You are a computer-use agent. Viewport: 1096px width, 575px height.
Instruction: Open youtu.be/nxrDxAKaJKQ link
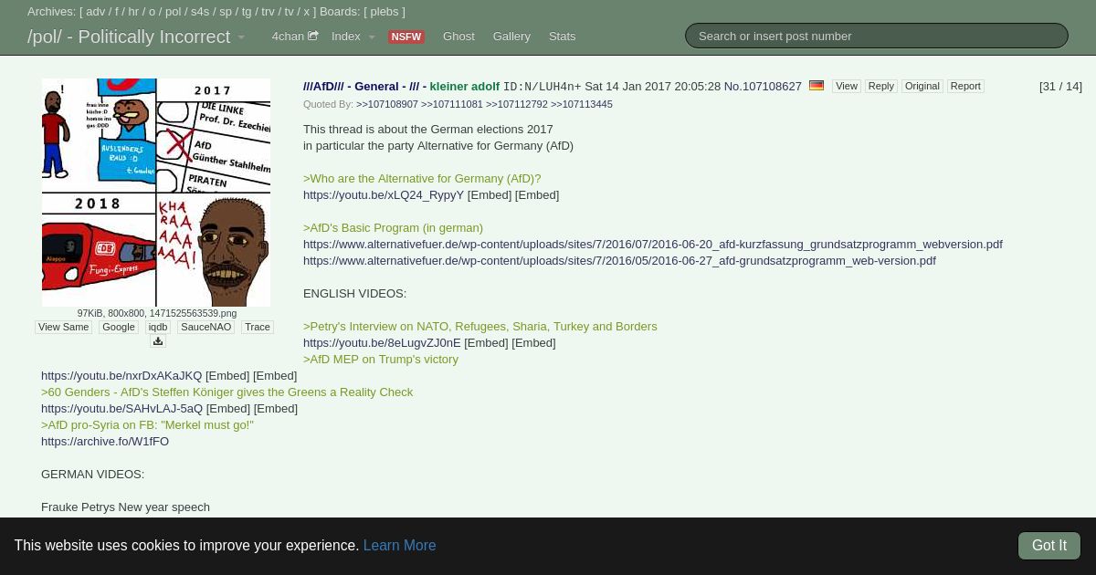coord(121,376)
